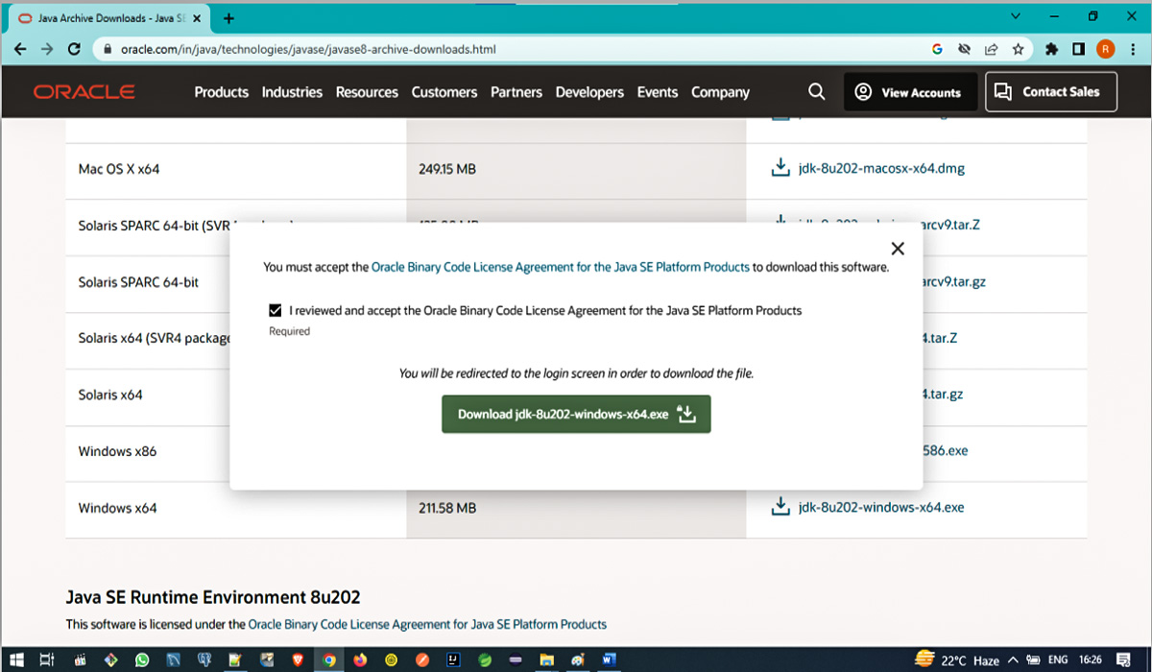Screen dimensions: 1152x672
Task: Open the Chrome extensions puzzle icon
Action: click(1051, 49)
